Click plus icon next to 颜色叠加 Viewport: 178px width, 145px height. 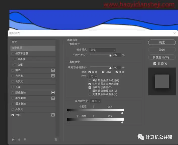tap(53, 92)
